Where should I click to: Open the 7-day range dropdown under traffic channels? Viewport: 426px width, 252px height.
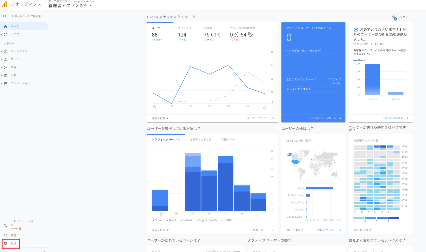tap(160, 230)
